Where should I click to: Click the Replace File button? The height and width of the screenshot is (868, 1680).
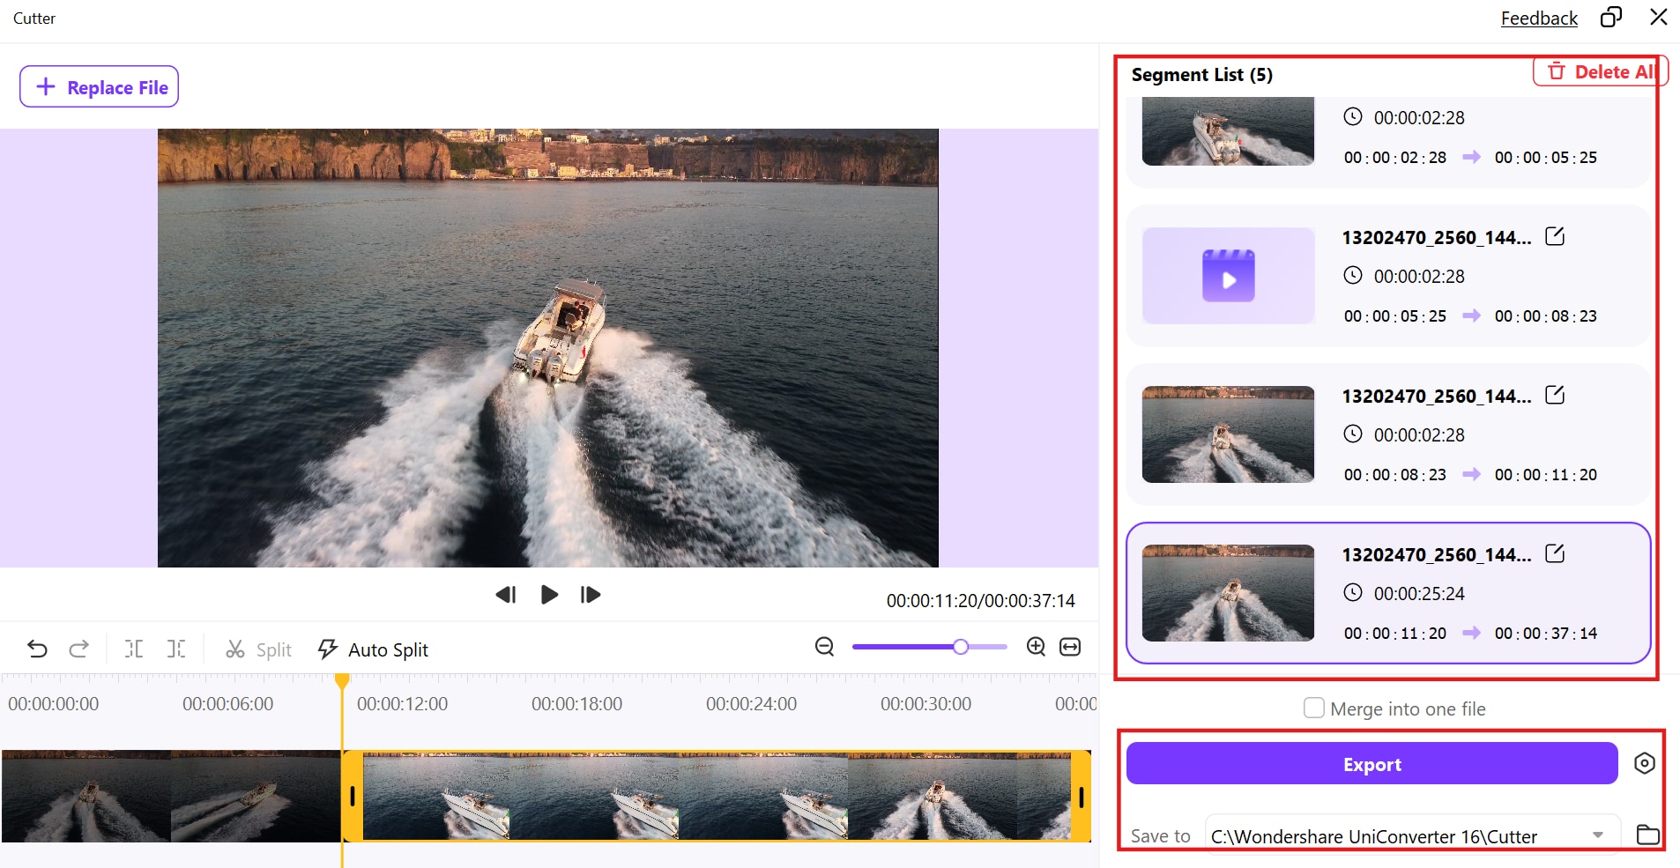100,87
